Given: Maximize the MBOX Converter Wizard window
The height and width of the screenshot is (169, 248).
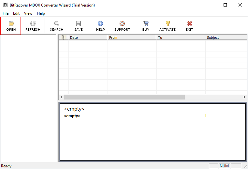Looking at the screenshot, I should (x=225, y=5).
